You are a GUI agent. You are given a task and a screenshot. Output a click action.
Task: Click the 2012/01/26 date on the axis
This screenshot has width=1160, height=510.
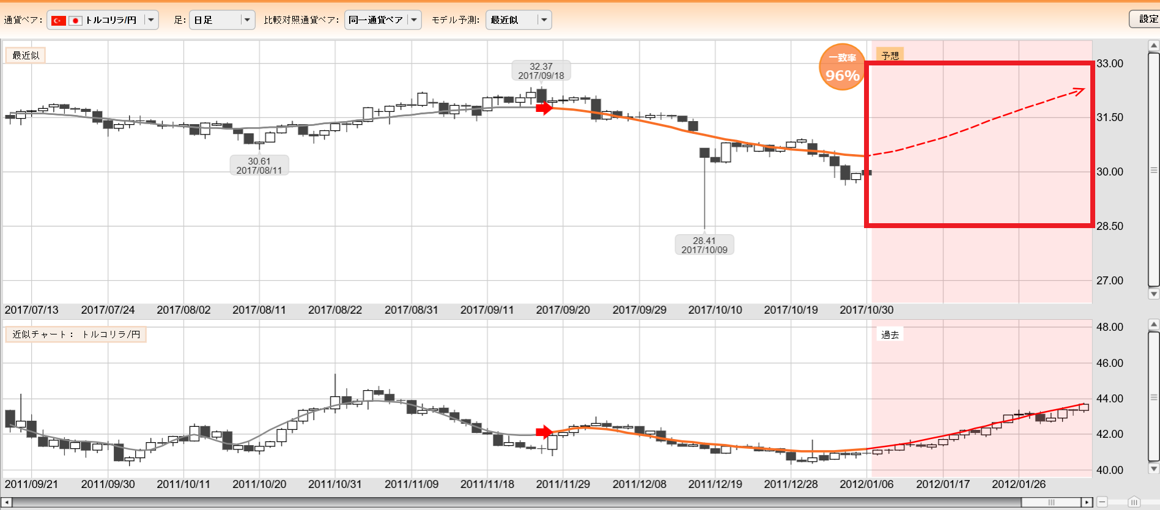1019,484
